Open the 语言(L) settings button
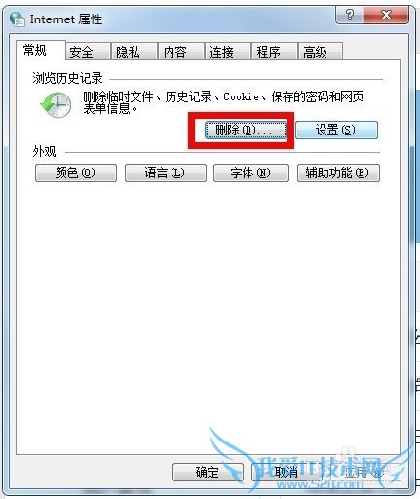 pyautogui.click(x=166, y=173)
